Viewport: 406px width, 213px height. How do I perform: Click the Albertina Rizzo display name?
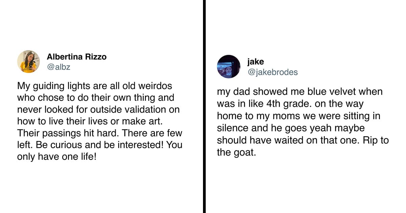tap(76, 57)
